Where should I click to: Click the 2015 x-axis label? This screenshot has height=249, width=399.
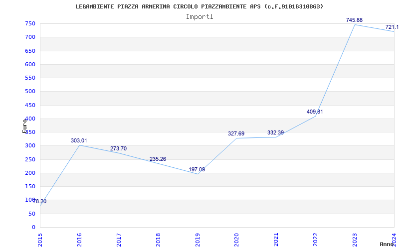pyautogui.click(x=40, y=240)
